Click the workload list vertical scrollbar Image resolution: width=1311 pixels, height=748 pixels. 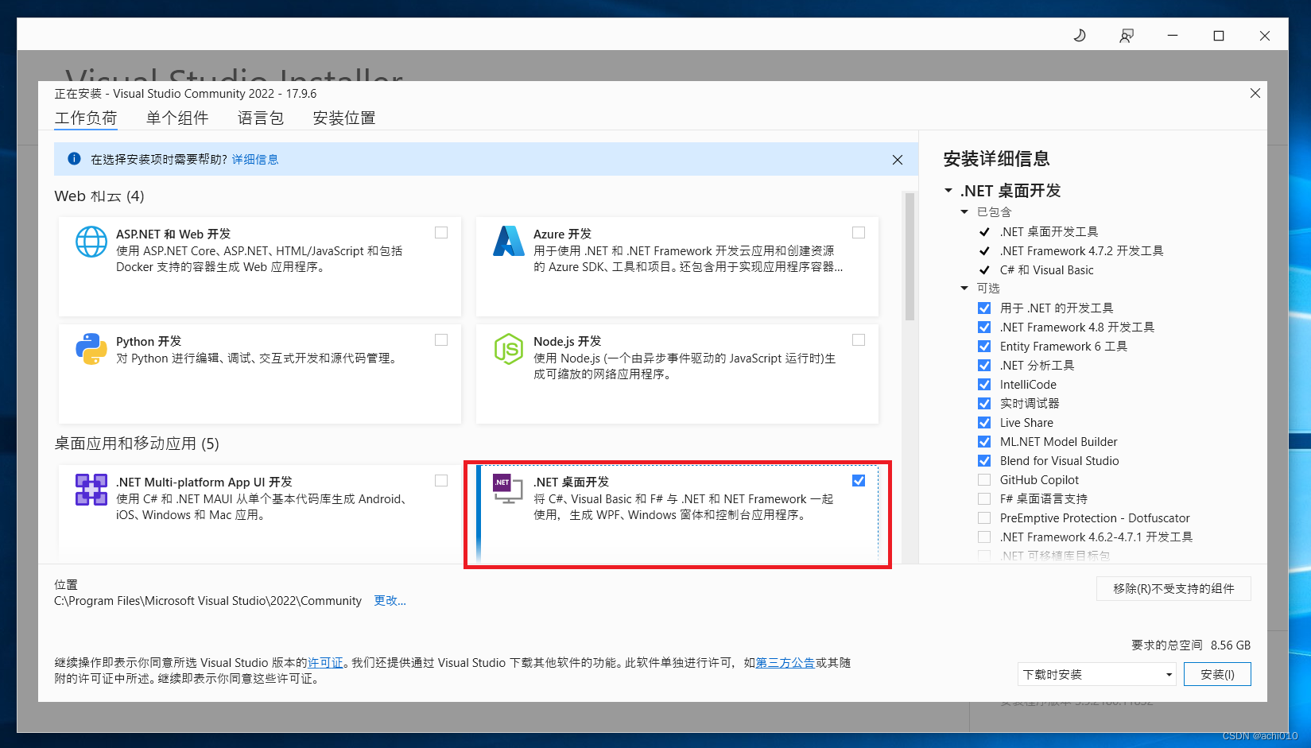[x=910, y=256]
